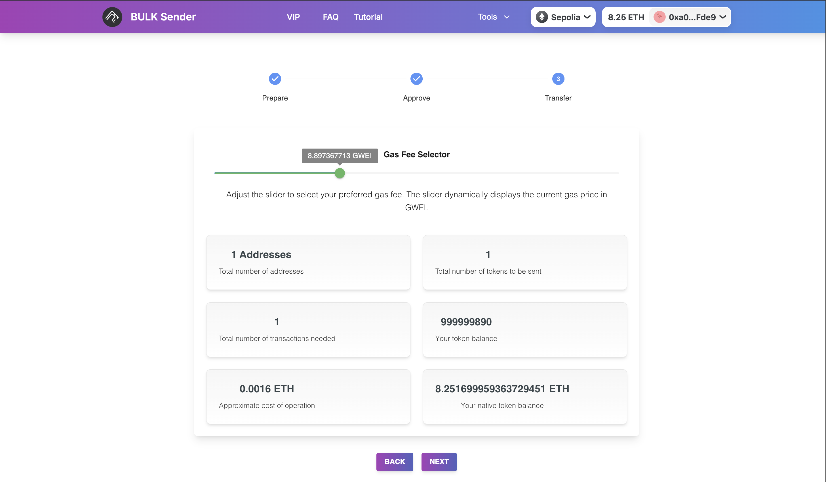Open the Tools dropdown menu
The height and width of the screenshot is (482, 826).
click(493, 17)
